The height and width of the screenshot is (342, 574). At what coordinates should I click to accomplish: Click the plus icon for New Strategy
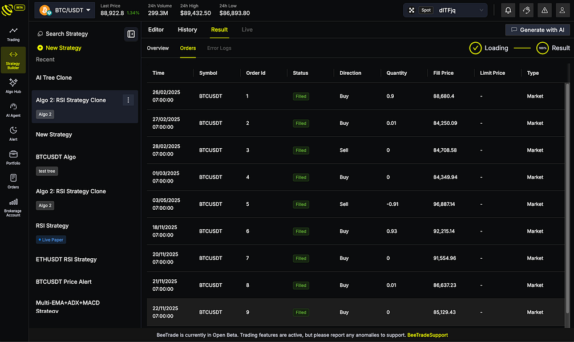pyautogui.click(x=40, y=48)
